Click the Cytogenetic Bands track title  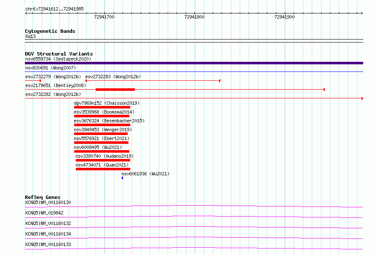(x=50, y=31)
